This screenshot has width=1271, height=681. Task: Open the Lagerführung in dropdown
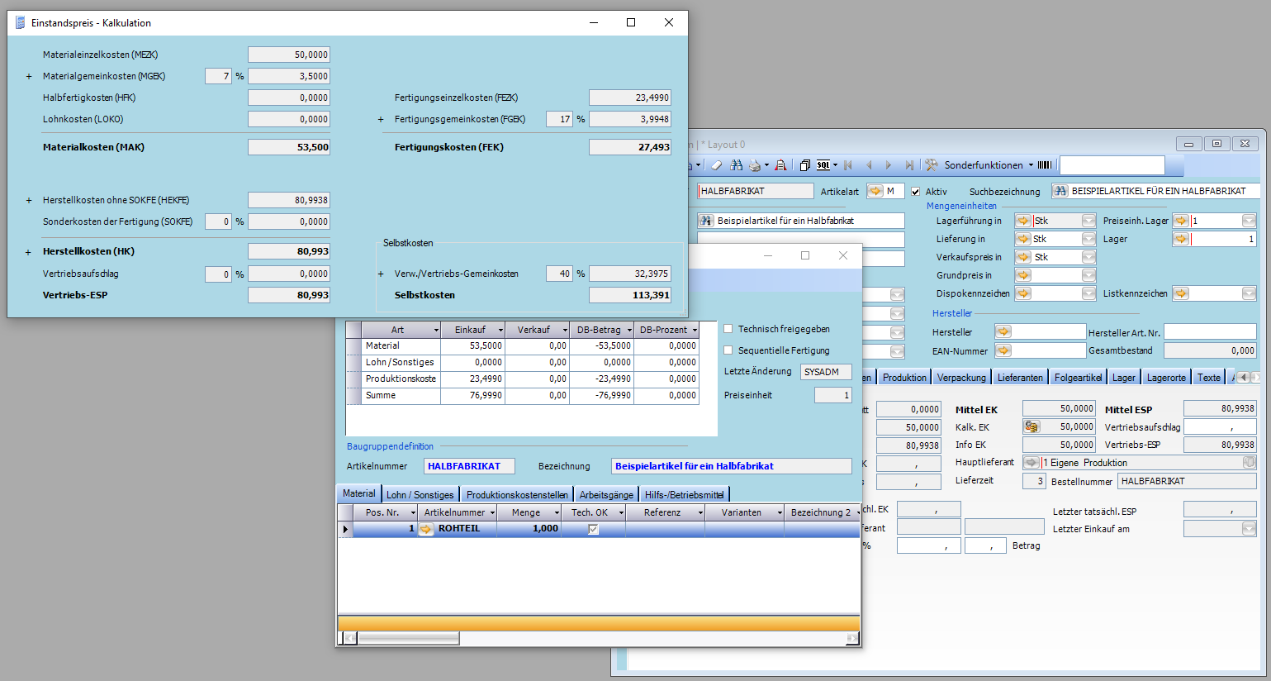point(1088,221)
